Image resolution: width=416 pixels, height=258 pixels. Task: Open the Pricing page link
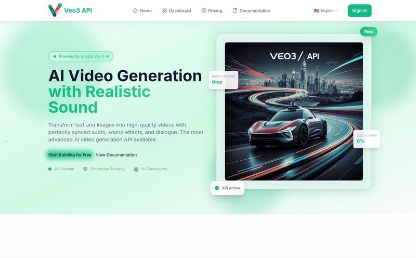(212, 10)
